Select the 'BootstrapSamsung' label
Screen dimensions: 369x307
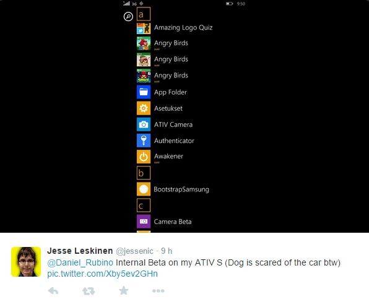(181, 189)
